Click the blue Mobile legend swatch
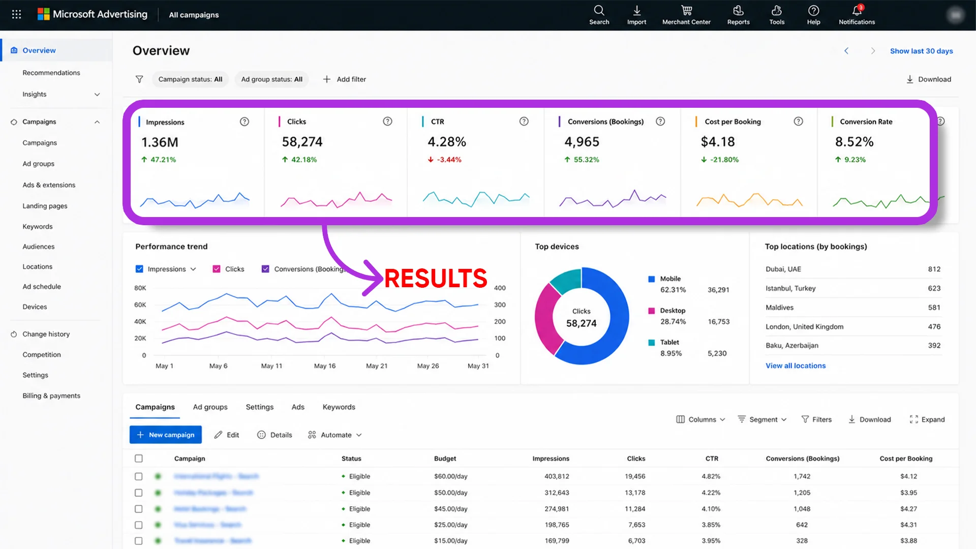This screenshot has height=549, width=976. (x=651, y=279)
